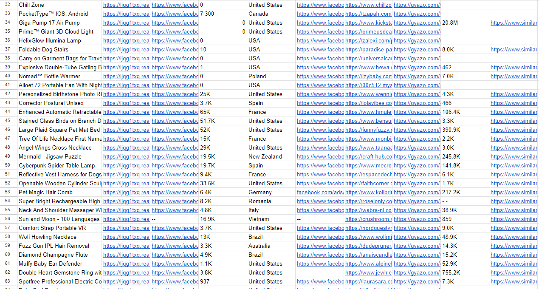
Task: Open ljqg1txq link in Sun and Moon row
Action: (x=126, y=219)
